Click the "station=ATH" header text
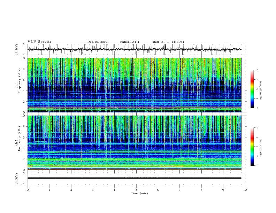 pos(129,42)
